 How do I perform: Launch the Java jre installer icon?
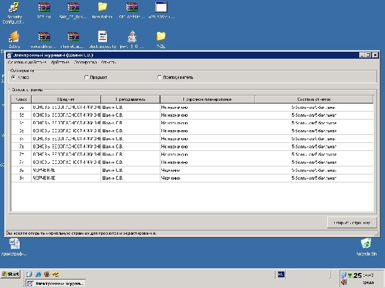click(132, 39)
